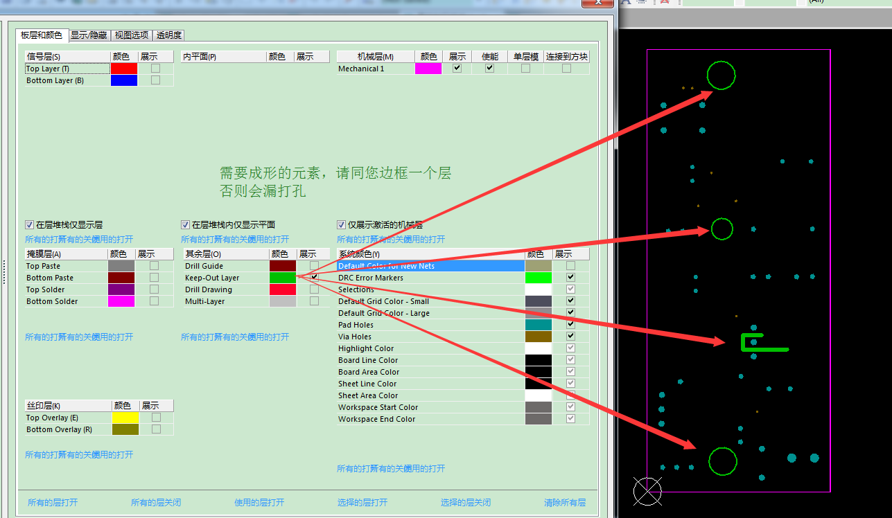892x518 pixels.
Task: Uncheck Mechanical 1 展示 checkbox
Action: pyautogui.click(x=456, y=69)
